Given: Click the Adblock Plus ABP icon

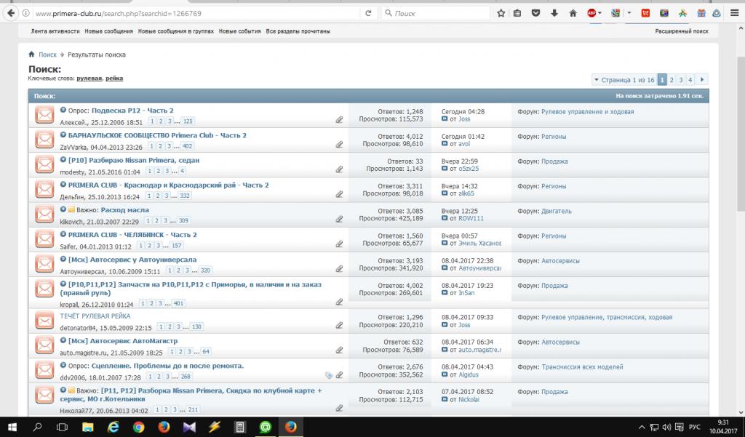Looking at the screenshot, I should coord(591,13).
